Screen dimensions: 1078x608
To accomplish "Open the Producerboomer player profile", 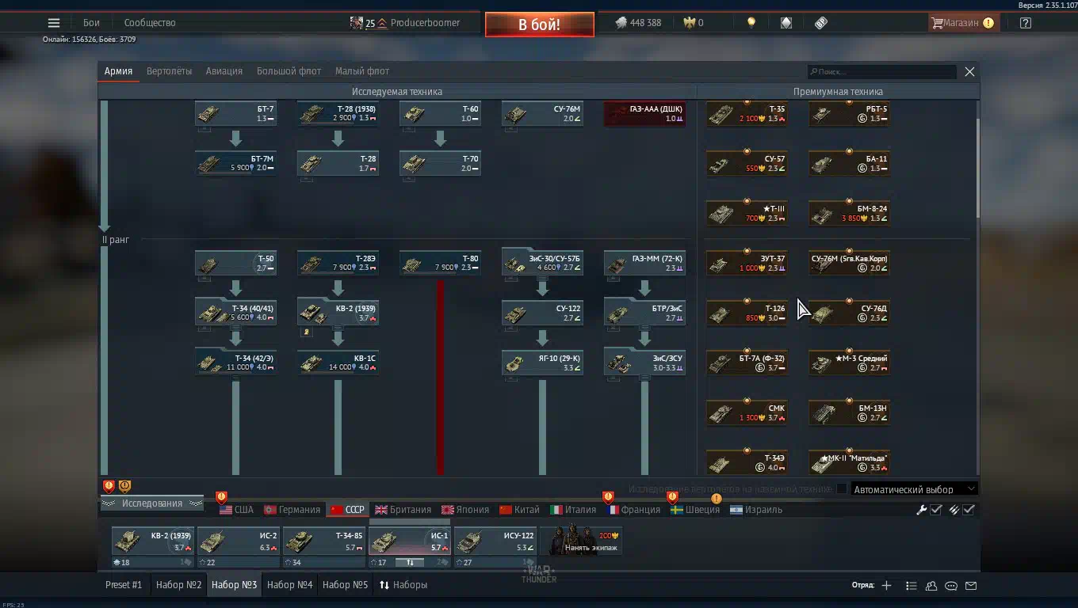I will [x=425, y=23].
